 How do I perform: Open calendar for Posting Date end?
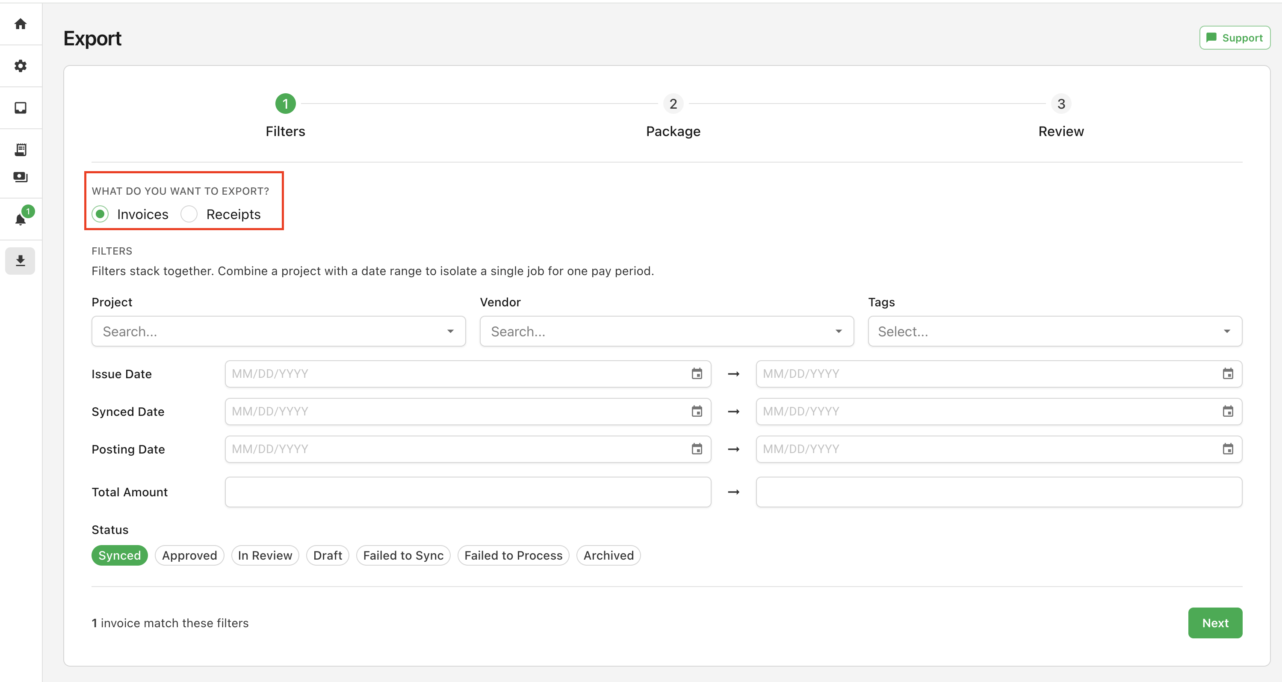1228,449
